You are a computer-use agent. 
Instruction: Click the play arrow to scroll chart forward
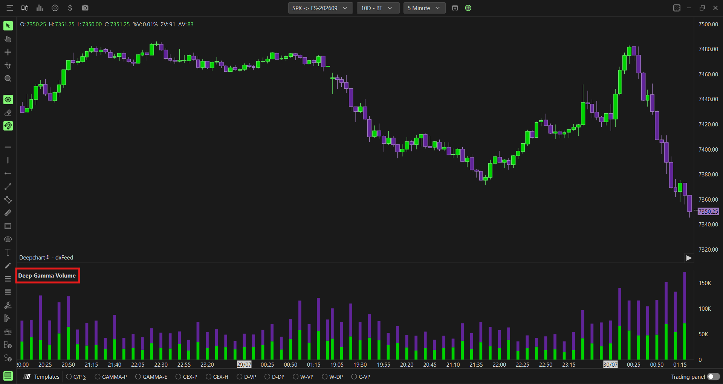(689, 258)
